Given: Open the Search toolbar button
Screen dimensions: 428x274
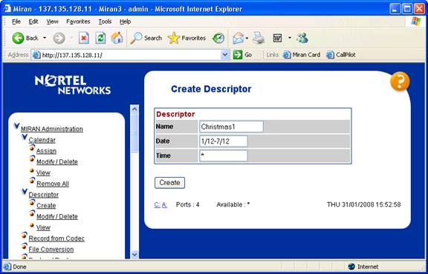Looking at the screenshot, I should pos(146,38).
